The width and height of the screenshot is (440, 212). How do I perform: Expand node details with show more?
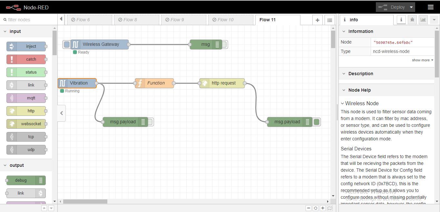pyautogui.click(x=422, y=60)
